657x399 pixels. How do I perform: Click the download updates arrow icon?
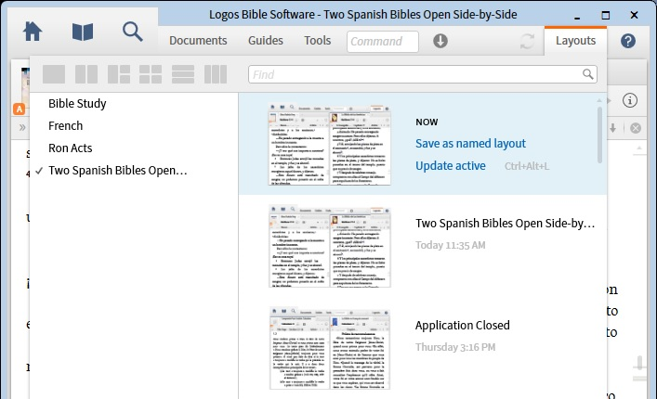[440, 41]
